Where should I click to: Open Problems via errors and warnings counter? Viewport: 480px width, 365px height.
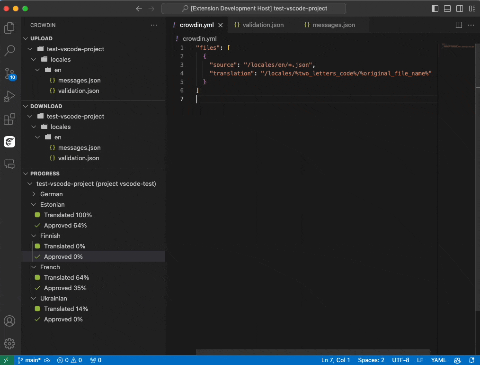[x=70, y=360]
